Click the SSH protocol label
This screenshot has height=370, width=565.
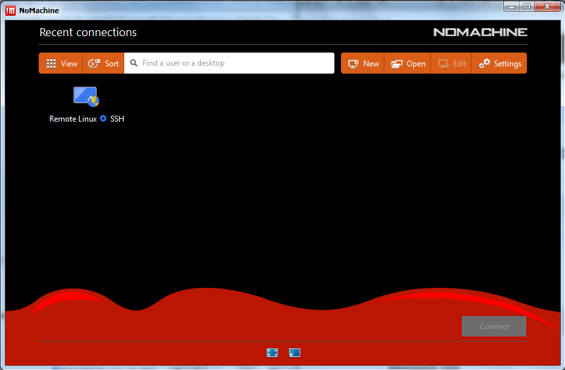click(117, 119)
